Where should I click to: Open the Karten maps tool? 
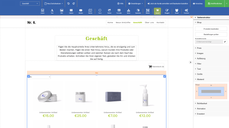click(90, 11)
